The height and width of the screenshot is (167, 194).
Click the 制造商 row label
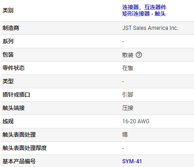(11, 28)
